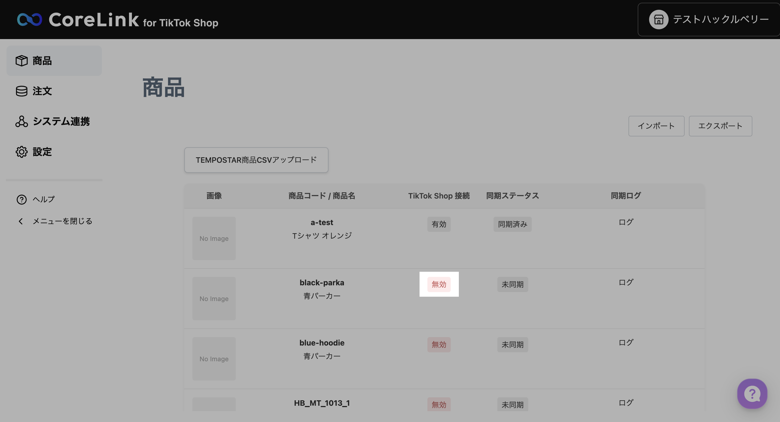Open the 商品 menu item
This screenshot has width=780, height=422.
[x=54, y=60]
